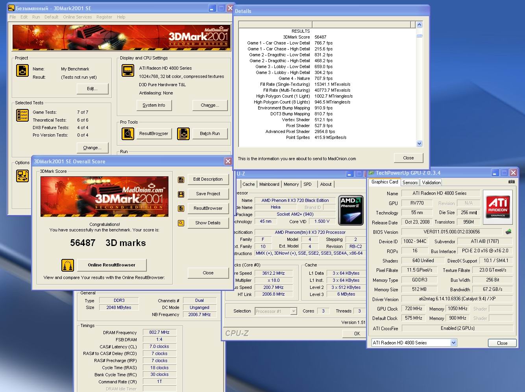
Task: Click the Batch Run button
Action: 210,134
